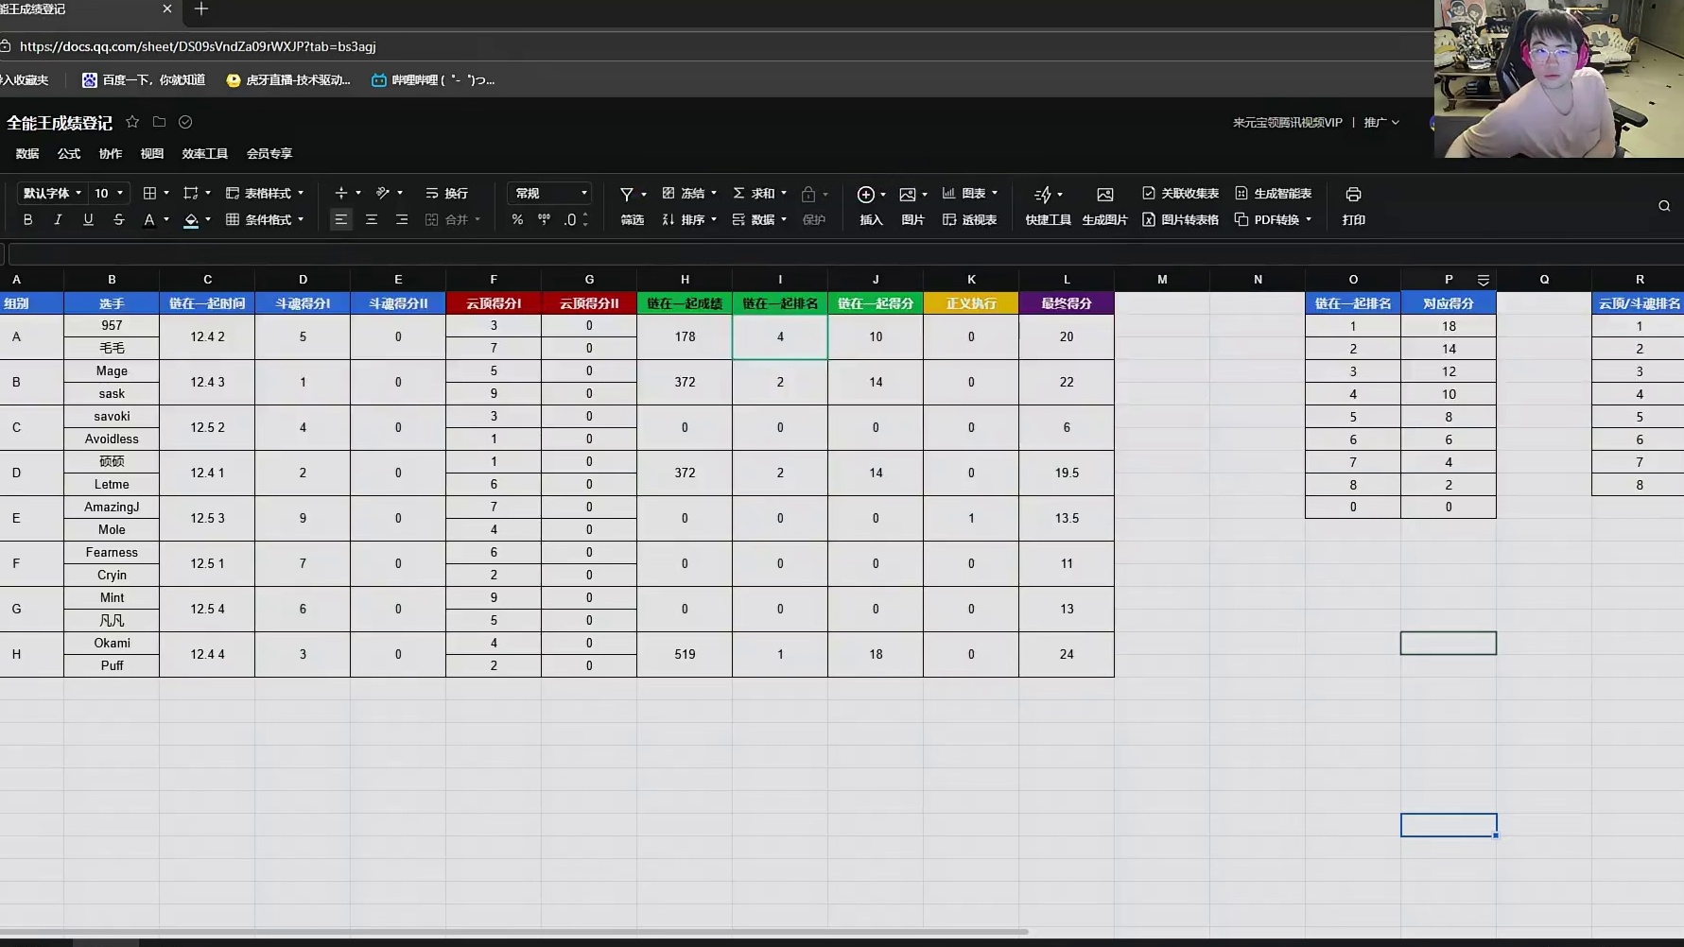Viewport: 1684px width, 947px height.
Task: Click the 图片转表格 button
Action: coord(1180,219)
